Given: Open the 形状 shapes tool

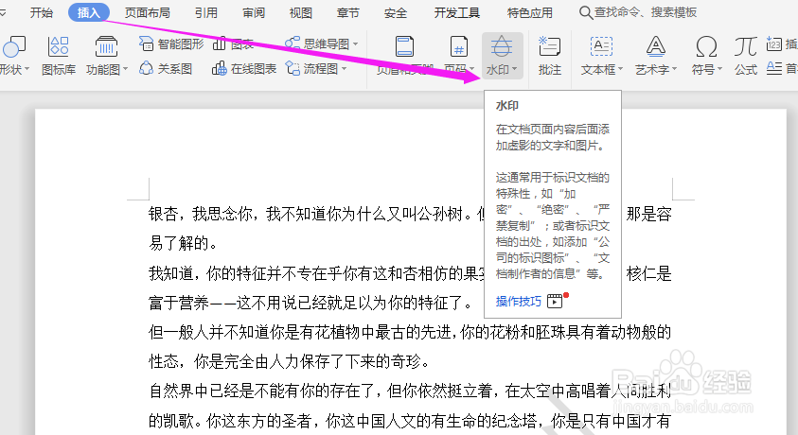Looking at the screenshot, I should [x=14, y=55].
